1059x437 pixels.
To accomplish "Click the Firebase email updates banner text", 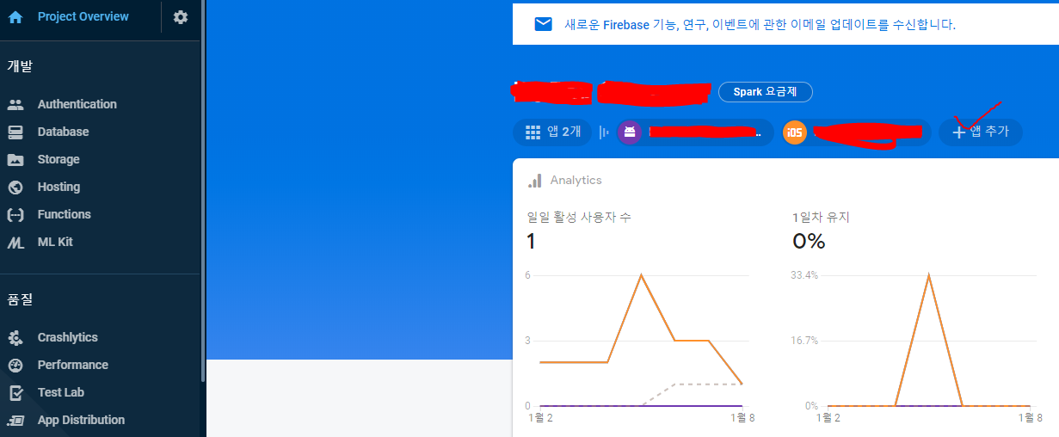I will pyautogui.click(x=760, y=25).
